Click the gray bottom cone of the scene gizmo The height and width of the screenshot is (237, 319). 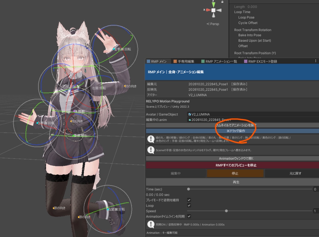[x=213, y=15]
